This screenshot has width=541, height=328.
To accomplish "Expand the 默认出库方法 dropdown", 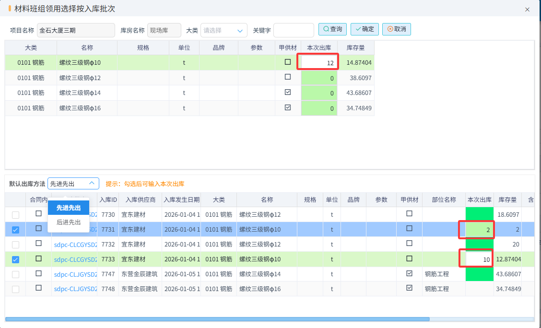I will (x=73, y=184).
